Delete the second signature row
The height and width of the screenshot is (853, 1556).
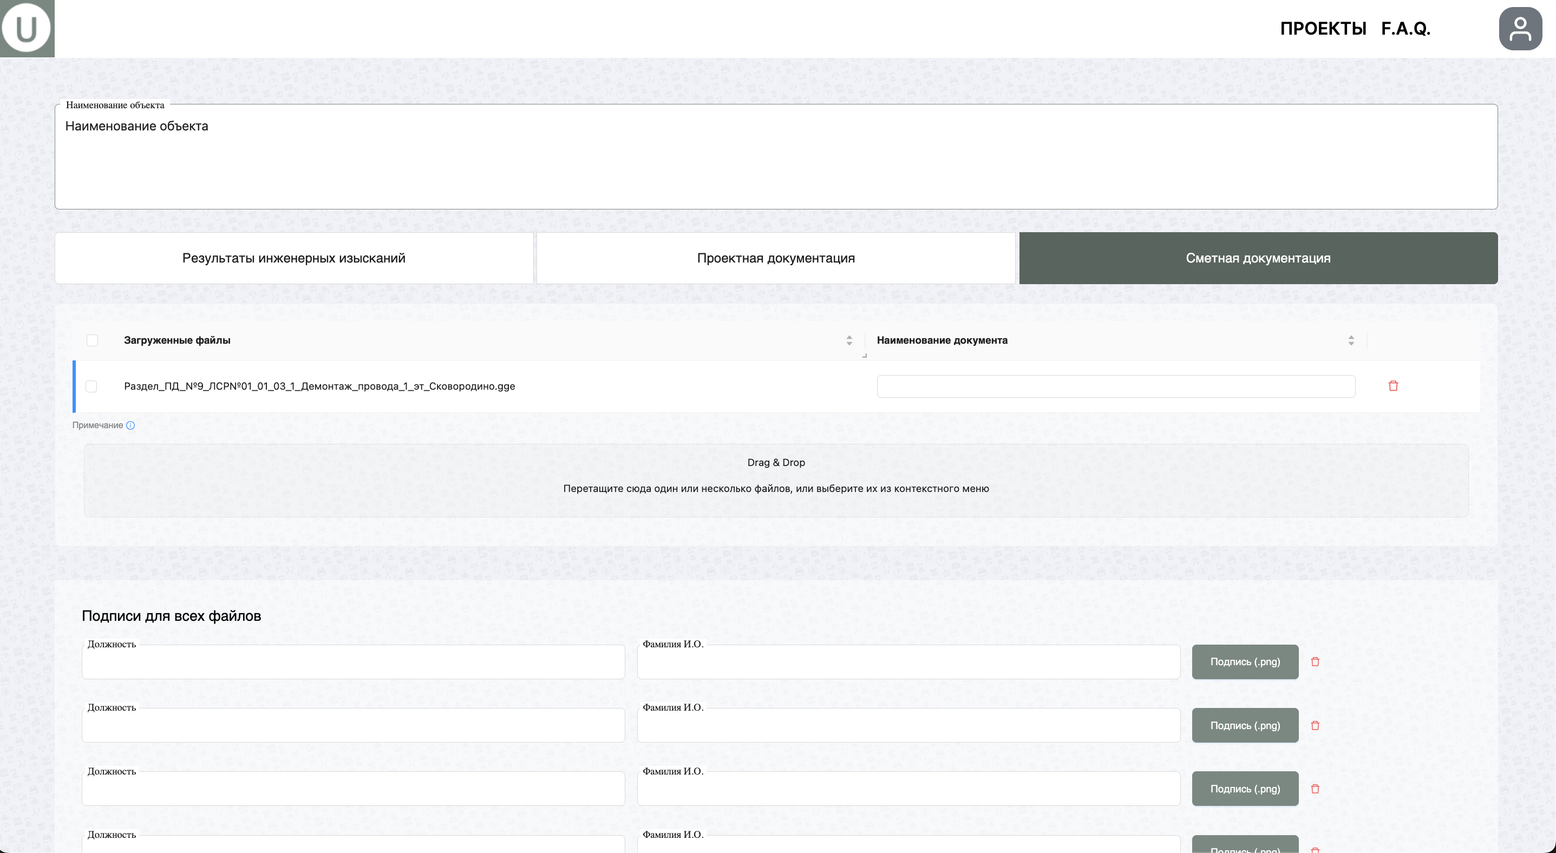tap(1315, 725)
